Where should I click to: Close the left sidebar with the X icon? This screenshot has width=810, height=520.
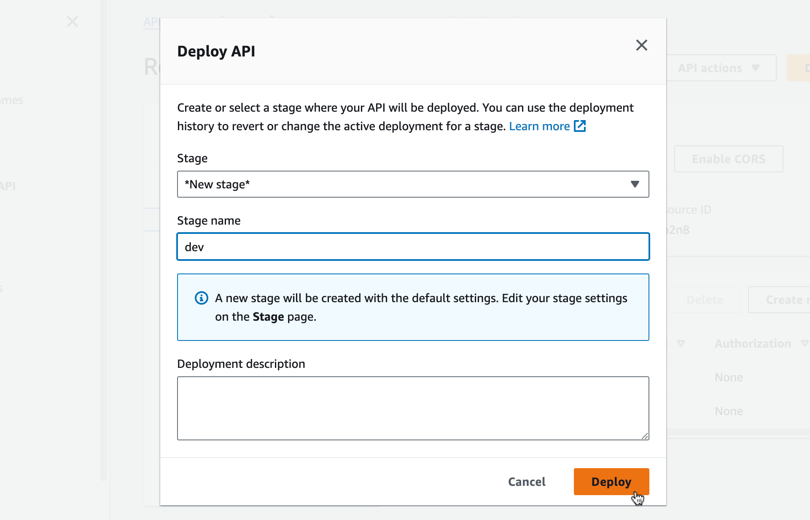73,21
